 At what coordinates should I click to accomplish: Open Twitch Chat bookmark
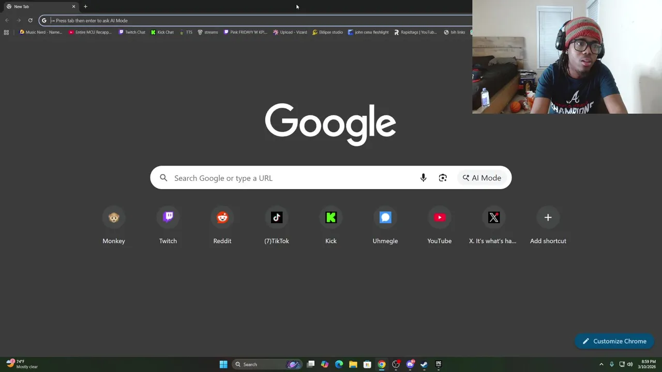point(132,32)
